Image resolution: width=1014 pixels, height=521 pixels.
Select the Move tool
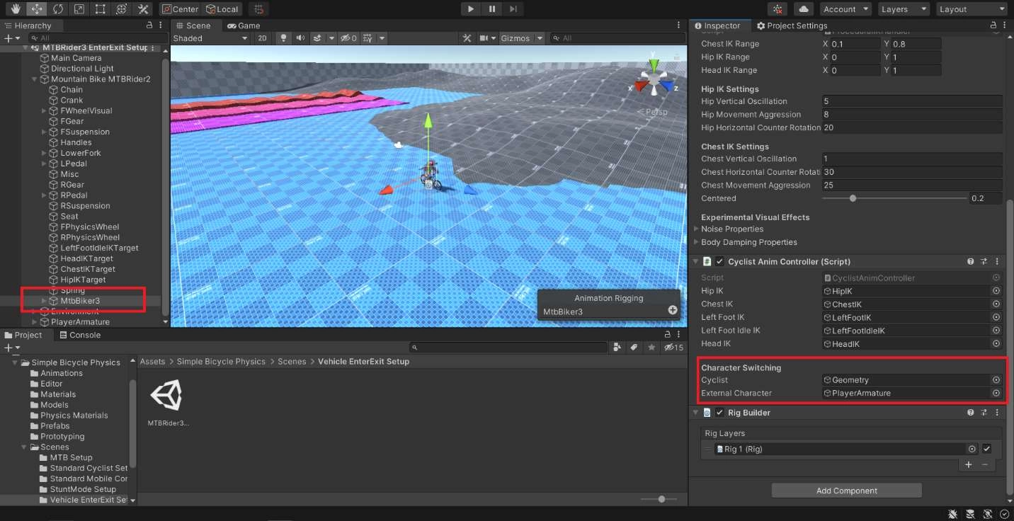tap(37, 9)
